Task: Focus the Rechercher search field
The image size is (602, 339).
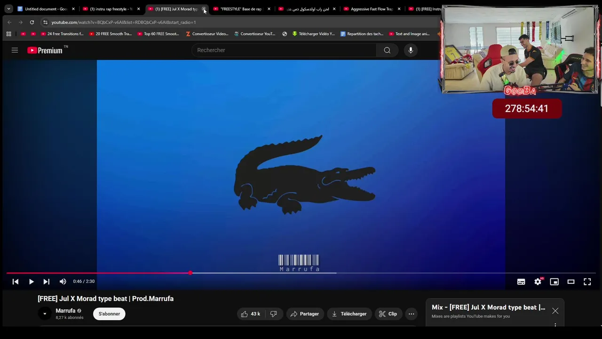Action: coord(284,50)
